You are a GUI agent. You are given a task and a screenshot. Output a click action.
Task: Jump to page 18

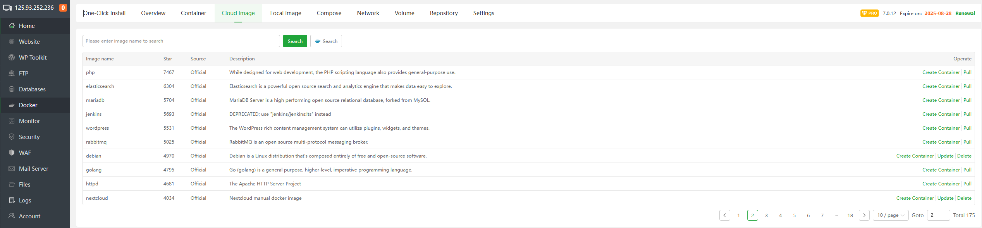click(x=850, y=216)
